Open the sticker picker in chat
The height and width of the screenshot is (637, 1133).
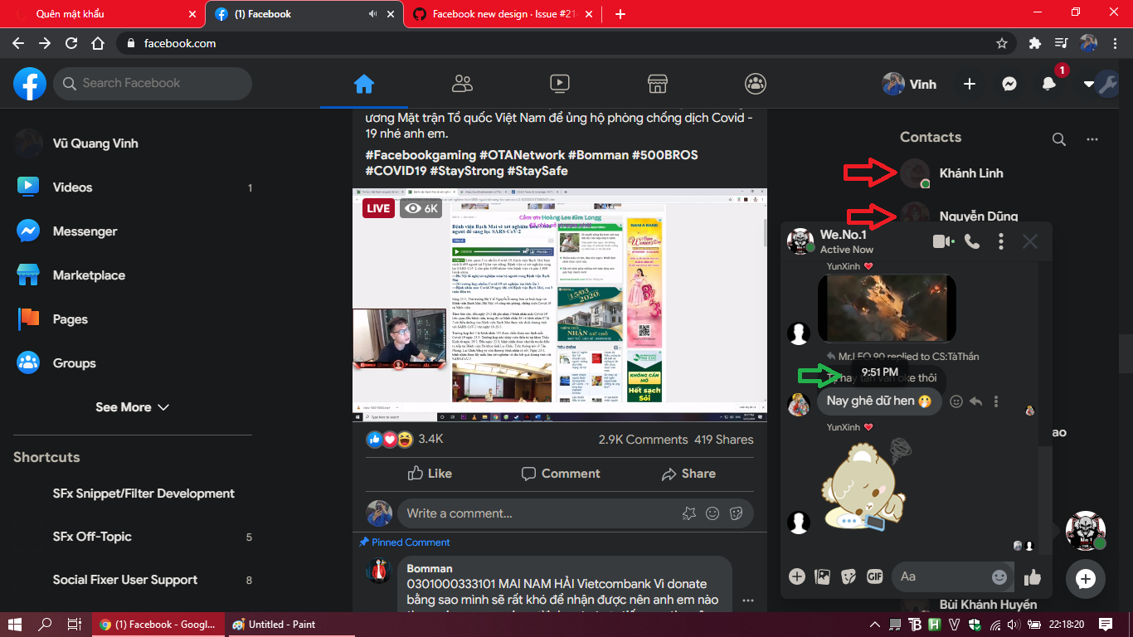click(849, 576)
